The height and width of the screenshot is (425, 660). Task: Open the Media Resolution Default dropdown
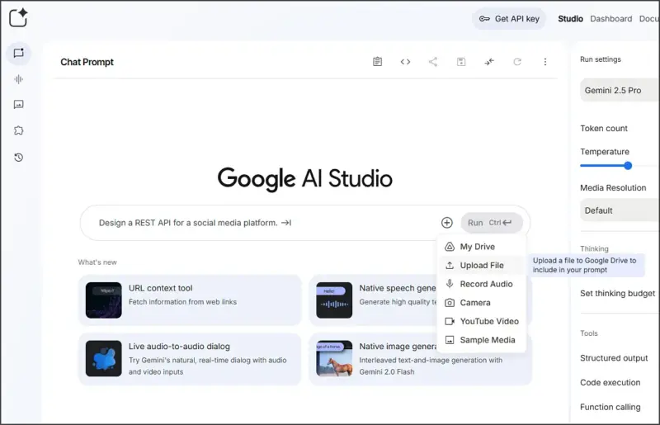(x=620, y=210)
